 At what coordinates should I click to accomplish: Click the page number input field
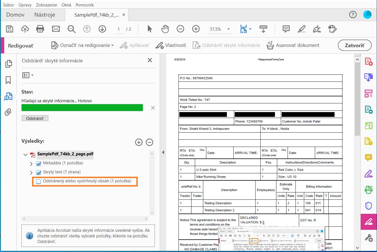(x=119, y=29)
